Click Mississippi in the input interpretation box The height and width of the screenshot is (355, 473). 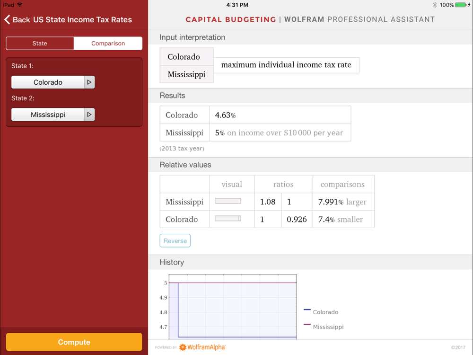[186, 75]
